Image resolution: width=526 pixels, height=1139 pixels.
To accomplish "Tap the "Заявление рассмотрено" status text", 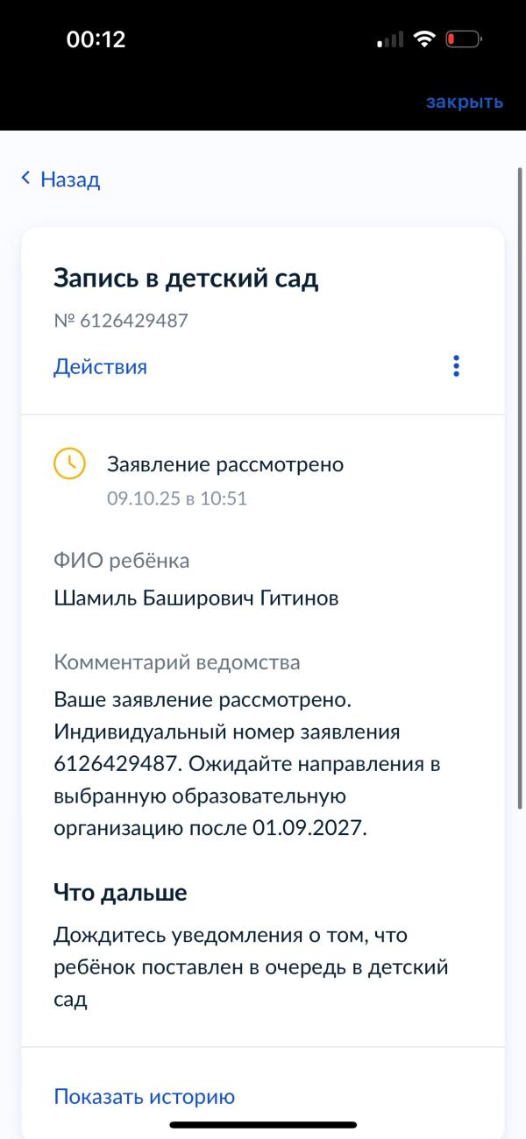I will 225,463.
